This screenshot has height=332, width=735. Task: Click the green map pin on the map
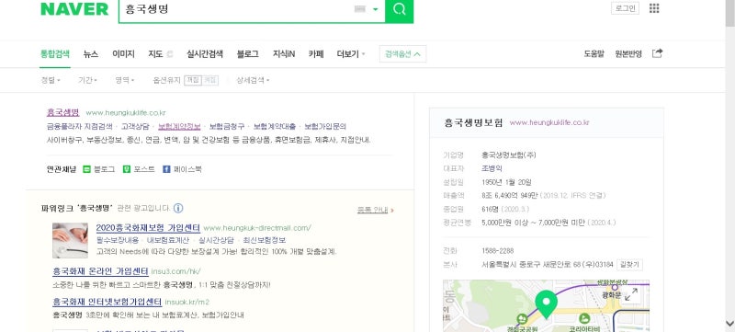point(545,303)
